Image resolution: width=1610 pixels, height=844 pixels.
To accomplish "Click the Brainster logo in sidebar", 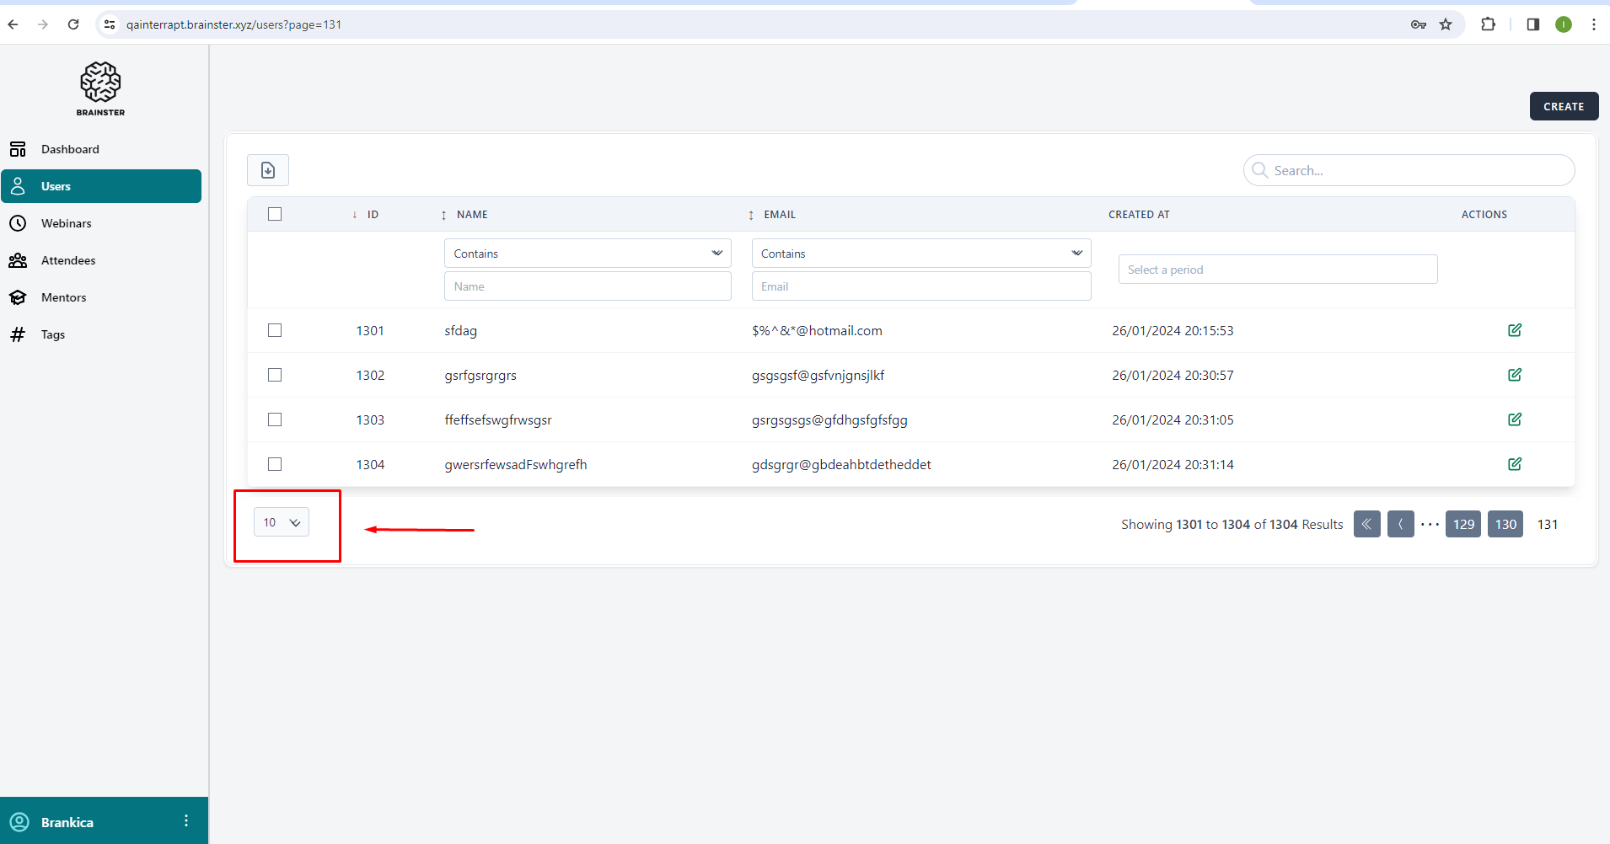I will [100, 88].
